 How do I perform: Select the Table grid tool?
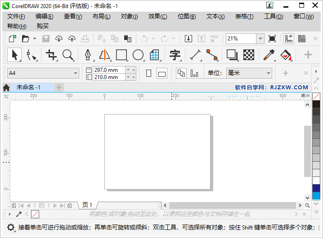pyautogui.click(x=154, y=55)
